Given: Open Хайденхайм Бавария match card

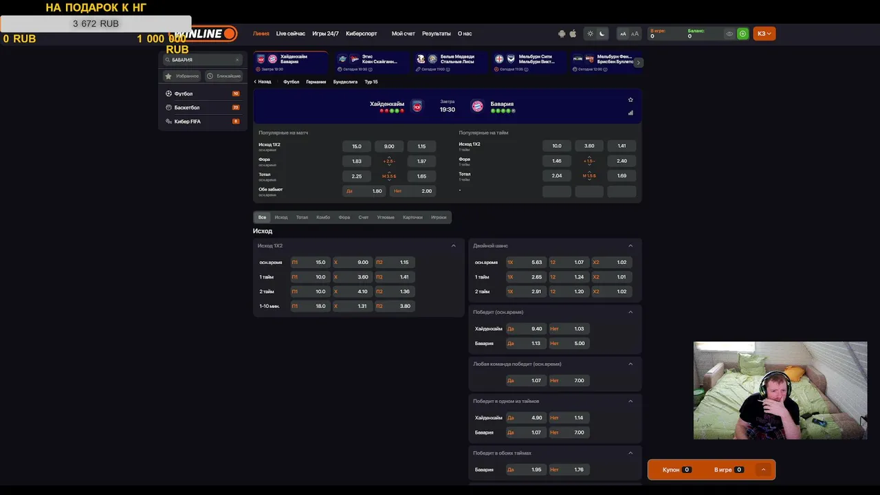Looking at the screenshot, I should [291, 62].
